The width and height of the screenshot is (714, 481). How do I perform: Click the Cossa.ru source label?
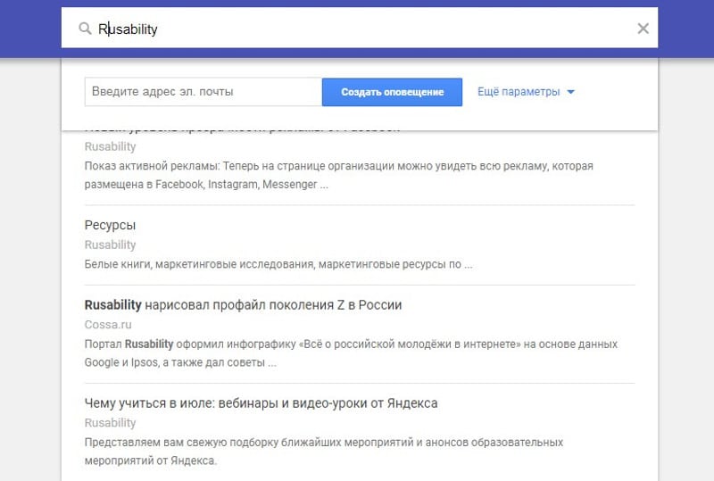108,324
